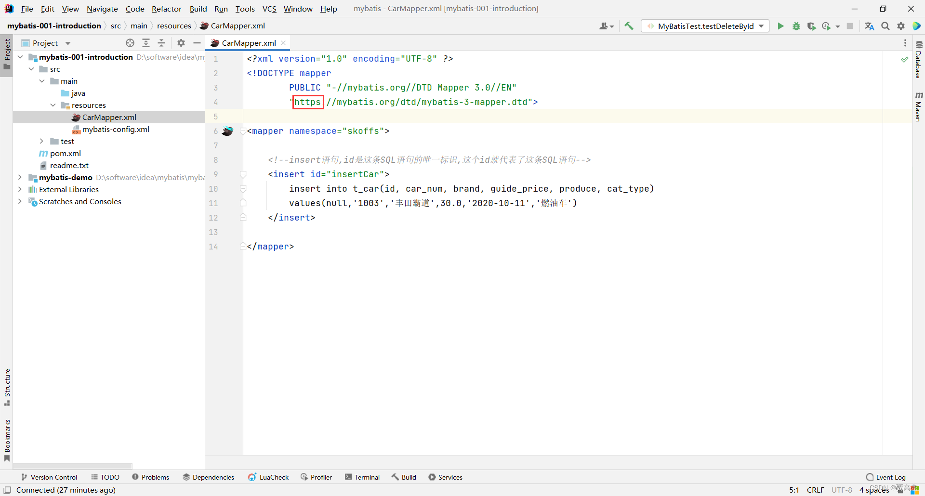This screenshot has width=925, height=496.
Task: Open the Refactor menu
Action: point(166,9)
